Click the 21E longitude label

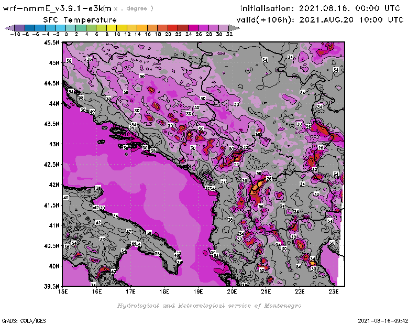(266, 291)
